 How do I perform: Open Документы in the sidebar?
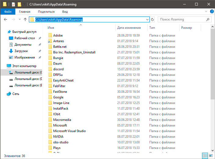coord(23,45)
